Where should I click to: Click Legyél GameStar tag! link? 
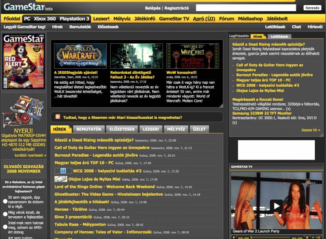point(24,27)
